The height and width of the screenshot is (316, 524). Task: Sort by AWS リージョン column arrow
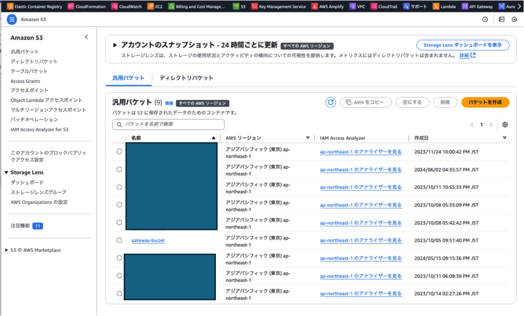tap(308, 138)
